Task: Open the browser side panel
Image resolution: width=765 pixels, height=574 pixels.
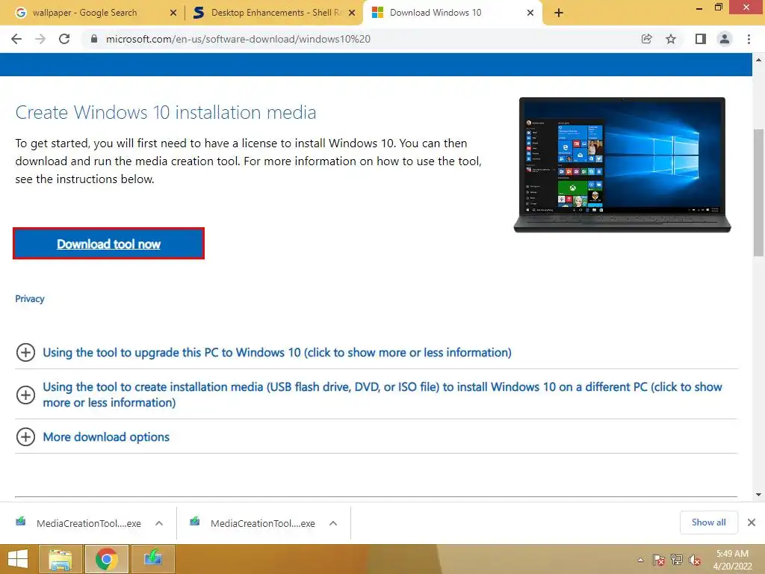Action: [701, 39]
